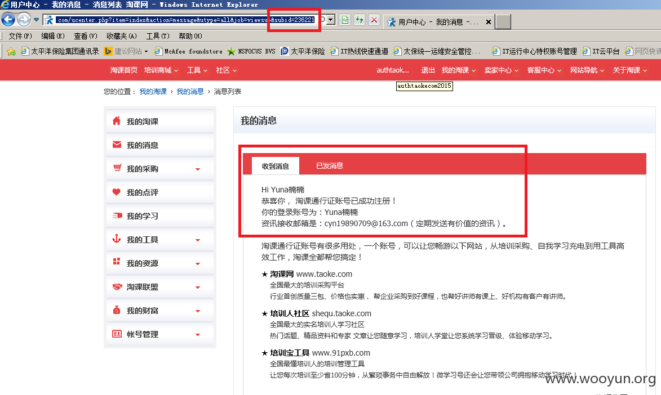Expand the 我的资源 sidebar arrow
This screenshot has height=395, width=661.
(x=198, y=263)
